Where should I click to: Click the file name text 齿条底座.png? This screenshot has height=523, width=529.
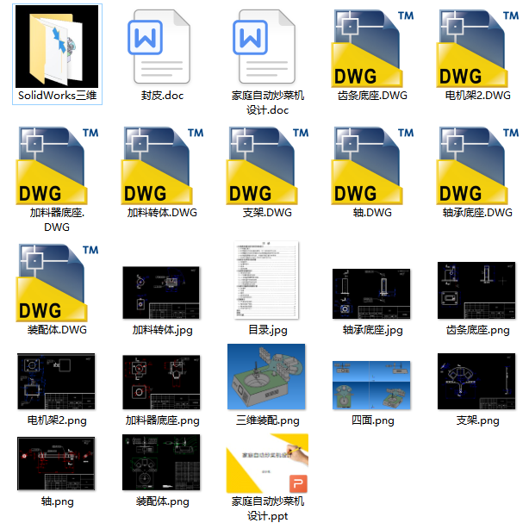point(477,330)
